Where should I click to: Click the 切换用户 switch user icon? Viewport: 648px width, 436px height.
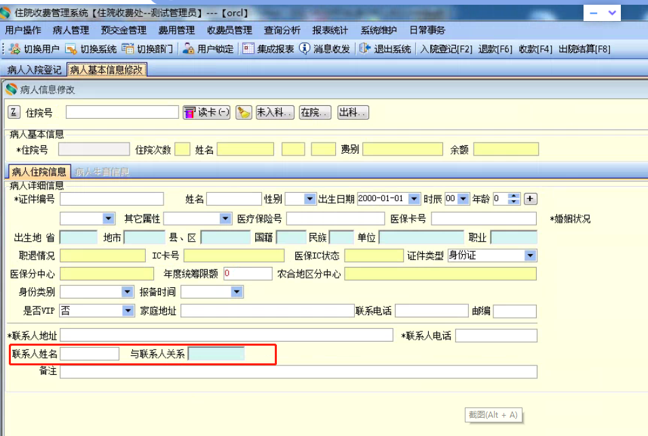[14, 49]
